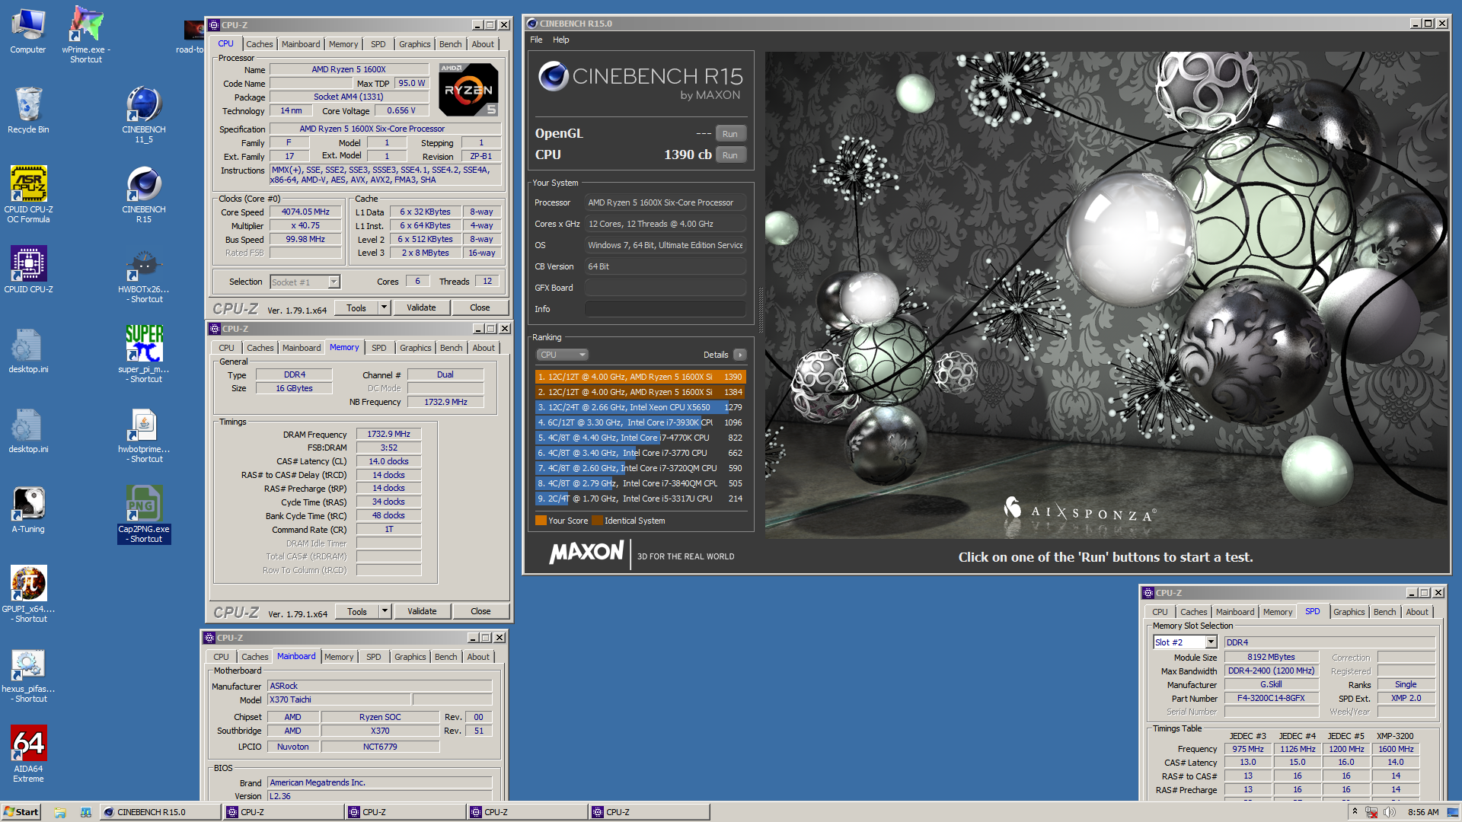Launch AIDA64 Extreme desktop icon
The image size is (1462, 822).
(x=28, y=754)
